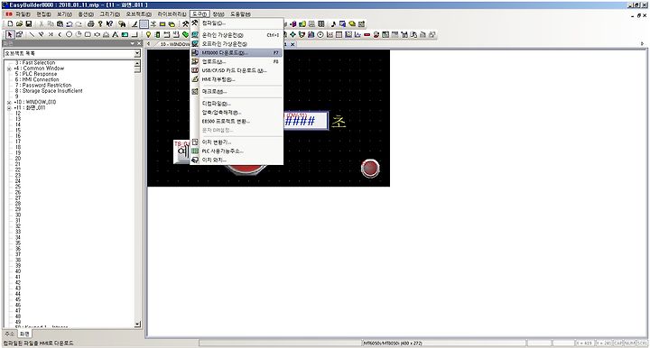
Task: Expand the 4 : Common Window tree node
Action: point(9,69)
